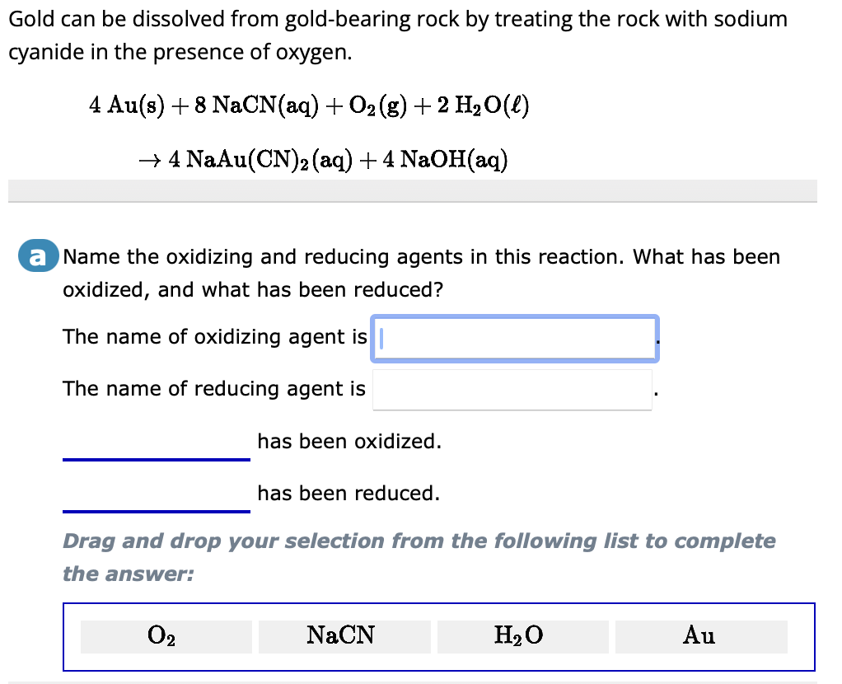842x684 pixels.
Task: Click the reducing agent answer box
Action: coord(512,389)
